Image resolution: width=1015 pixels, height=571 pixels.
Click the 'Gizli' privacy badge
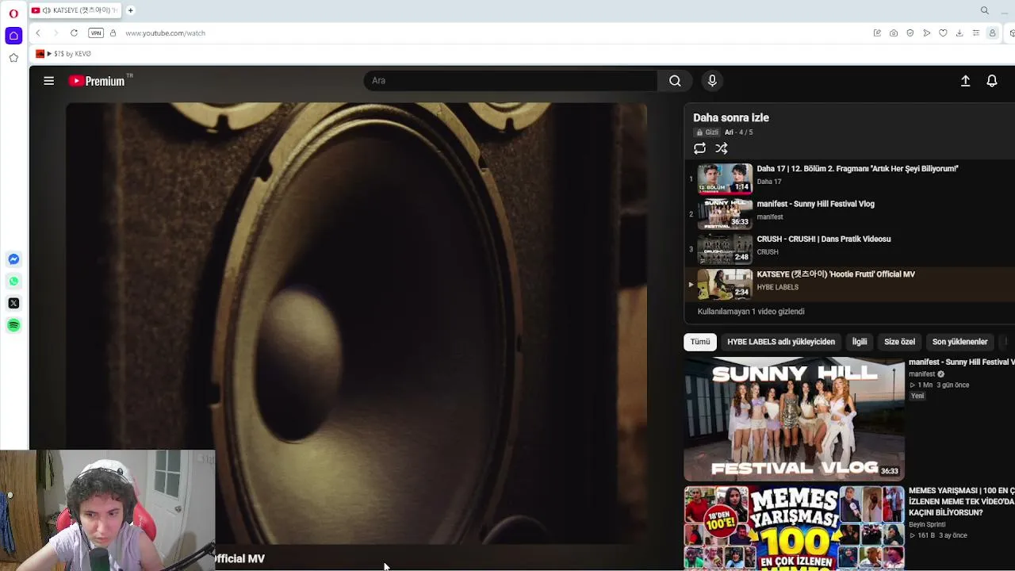click(707, 132)
